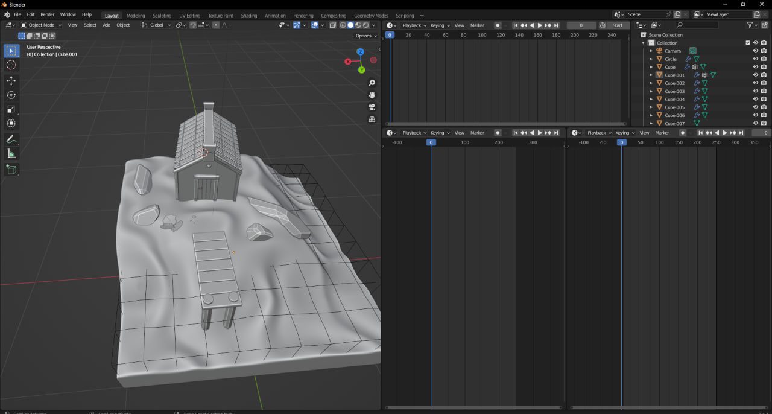Open Playback popover in top timeline

[x=414, y=25]
